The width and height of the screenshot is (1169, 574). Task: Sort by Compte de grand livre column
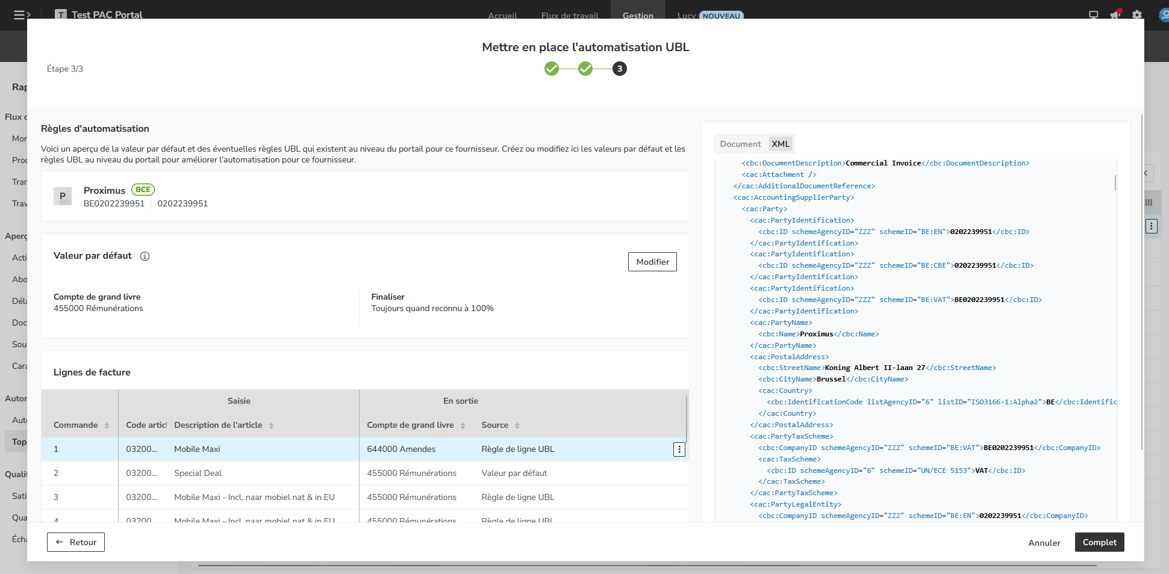pos(463,425)
